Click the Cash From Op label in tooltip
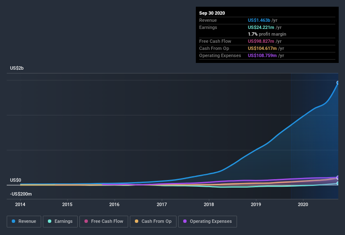 click(214, 48)
